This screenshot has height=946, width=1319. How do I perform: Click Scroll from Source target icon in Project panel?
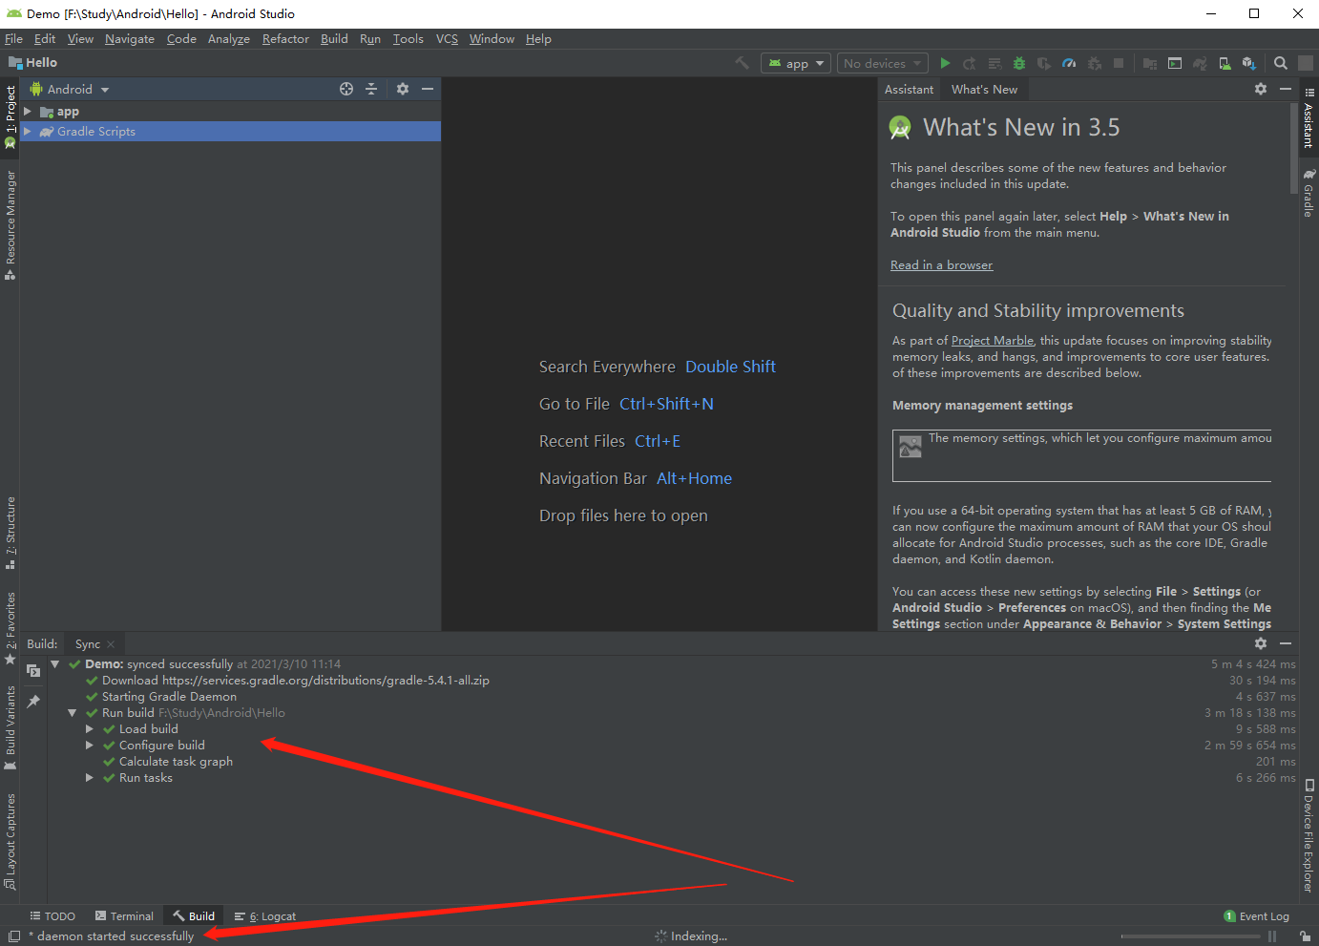[x=346, y=89]
